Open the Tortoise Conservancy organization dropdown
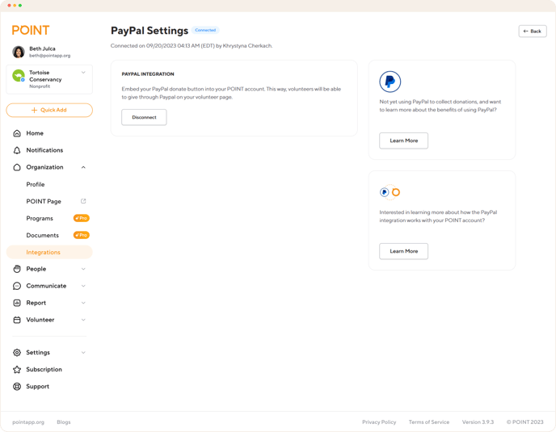Screen dimensions: 556x432 tap(83, 73)
